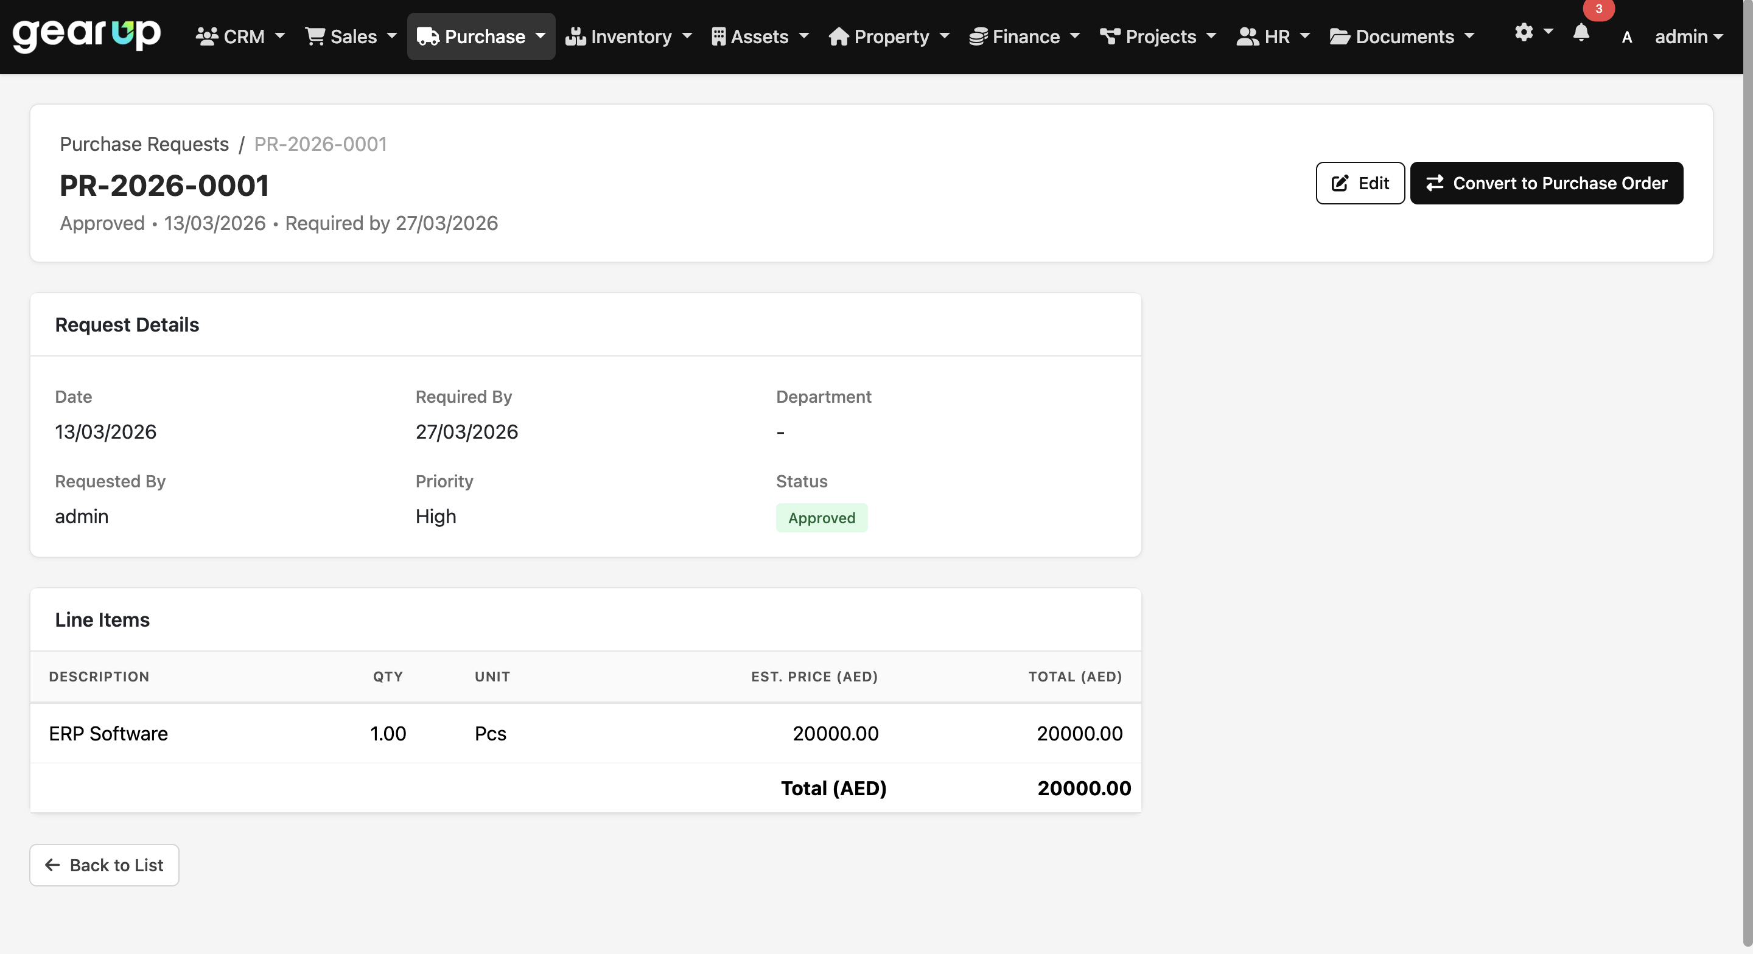Open the CRM dropdown arrow

tap(281, 36)
